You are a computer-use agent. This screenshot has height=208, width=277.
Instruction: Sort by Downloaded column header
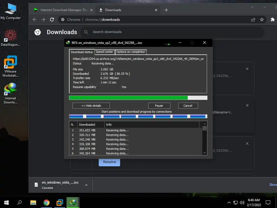(91, 125)
